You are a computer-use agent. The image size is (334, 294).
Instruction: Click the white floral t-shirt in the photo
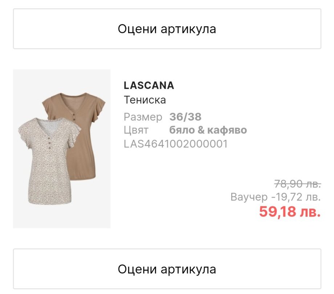click(x=47, y=171)
